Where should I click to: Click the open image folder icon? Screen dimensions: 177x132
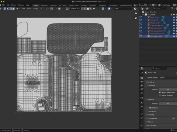[88, 9]
